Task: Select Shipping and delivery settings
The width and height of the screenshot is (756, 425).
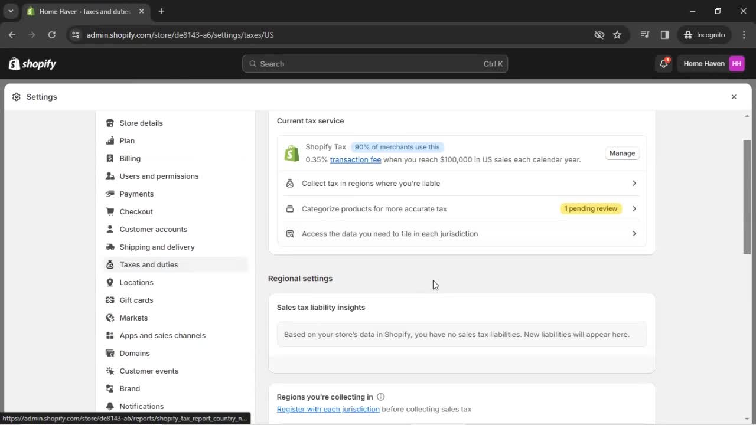Action: point(157,247)
